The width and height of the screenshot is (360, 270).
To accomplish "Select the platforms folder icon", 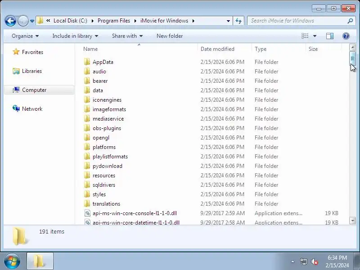I will click(87, 147).
